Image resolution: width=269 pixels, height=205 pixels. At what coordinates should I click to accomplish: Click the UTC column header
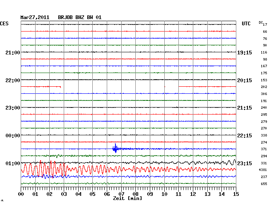pos(246,24)
